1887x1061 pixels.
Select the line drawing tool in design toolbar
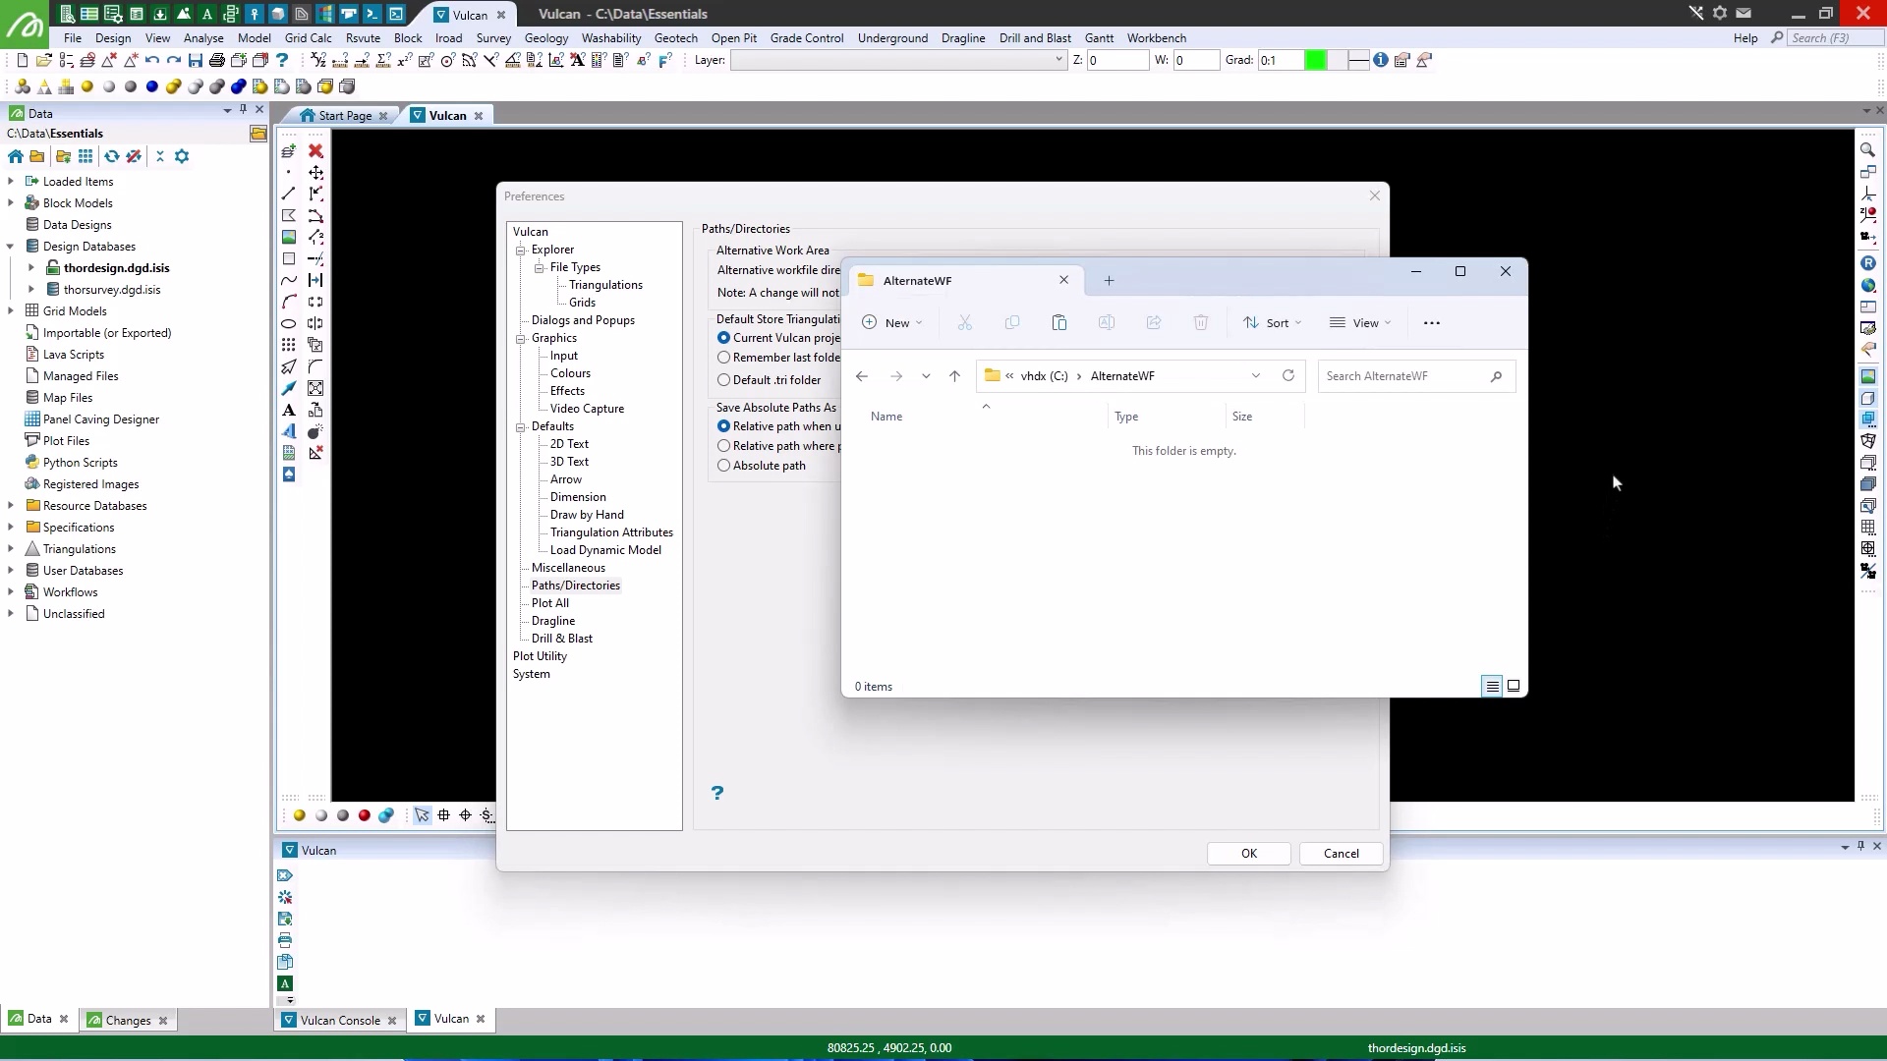[x=289, y=195]
